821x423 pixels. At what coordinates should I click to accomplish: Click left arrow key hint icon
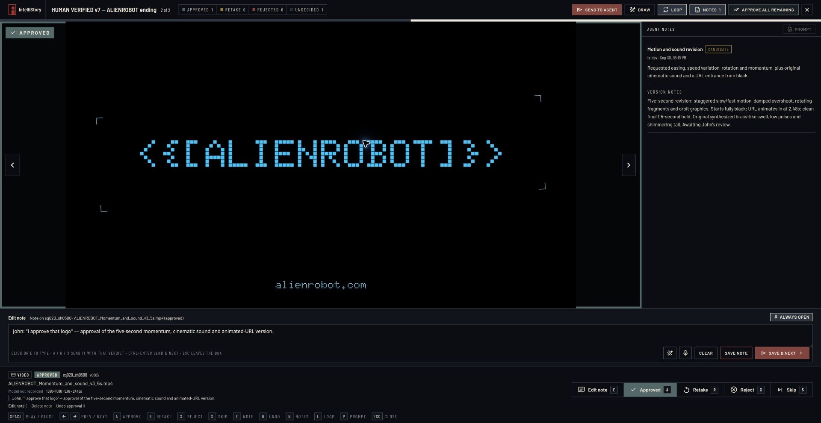tap(64, 417)
